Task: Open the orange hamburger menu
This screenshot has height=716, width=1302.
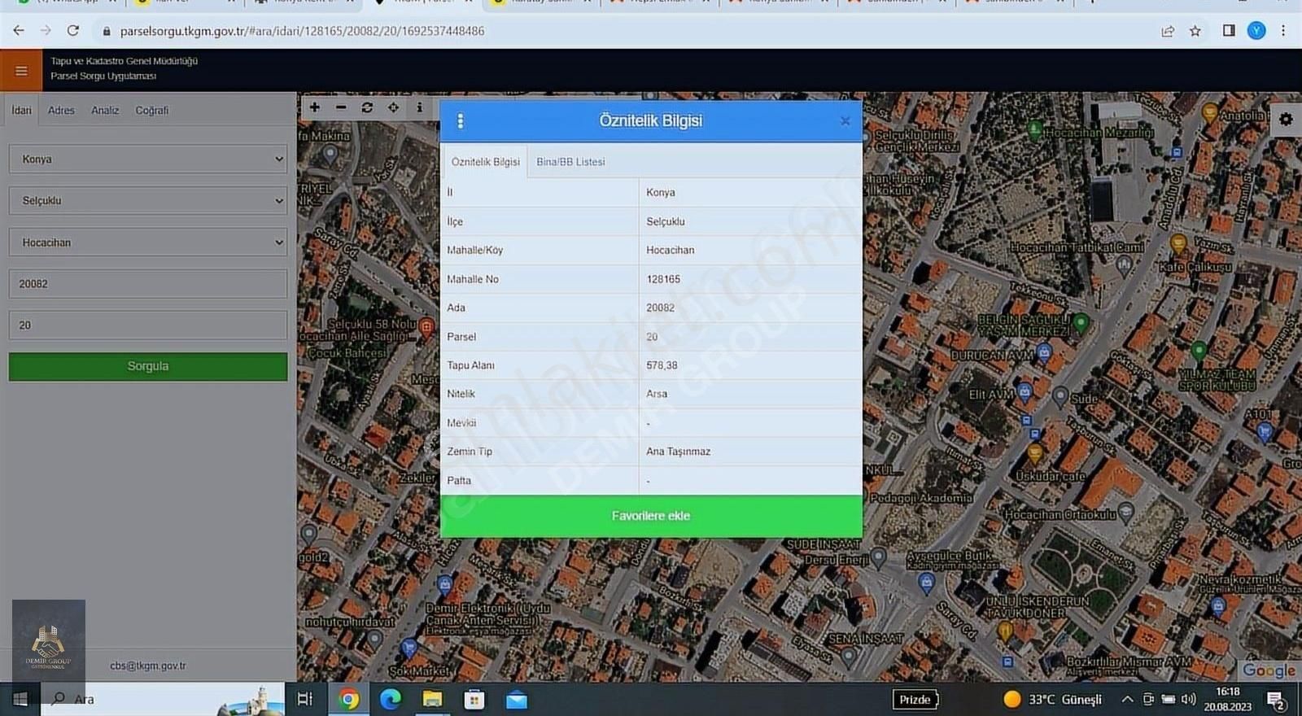Action: point(21,71)
